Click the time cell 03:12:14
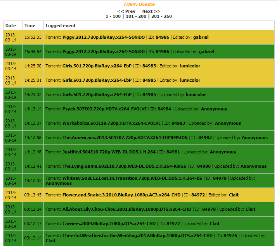 [33, 238]
